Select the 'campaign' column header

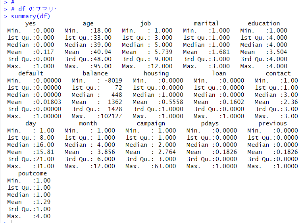pyautogui.click(x=151, y=124)
